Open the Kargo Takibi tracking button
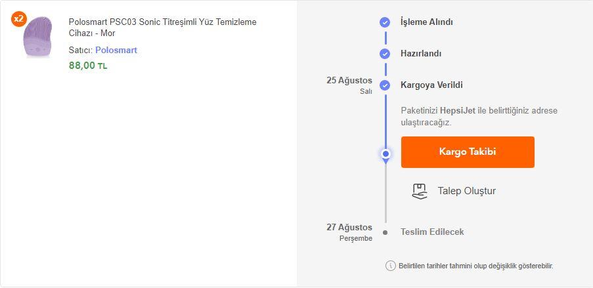Image resolution: width=593 pixels, height=288 pixels. point(468,152)
